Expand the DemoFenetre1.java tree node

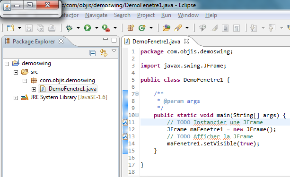(34, 89)
